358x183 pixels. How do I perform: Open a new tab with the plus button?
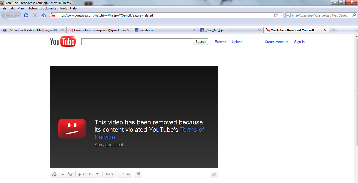[x=333, y=30]
